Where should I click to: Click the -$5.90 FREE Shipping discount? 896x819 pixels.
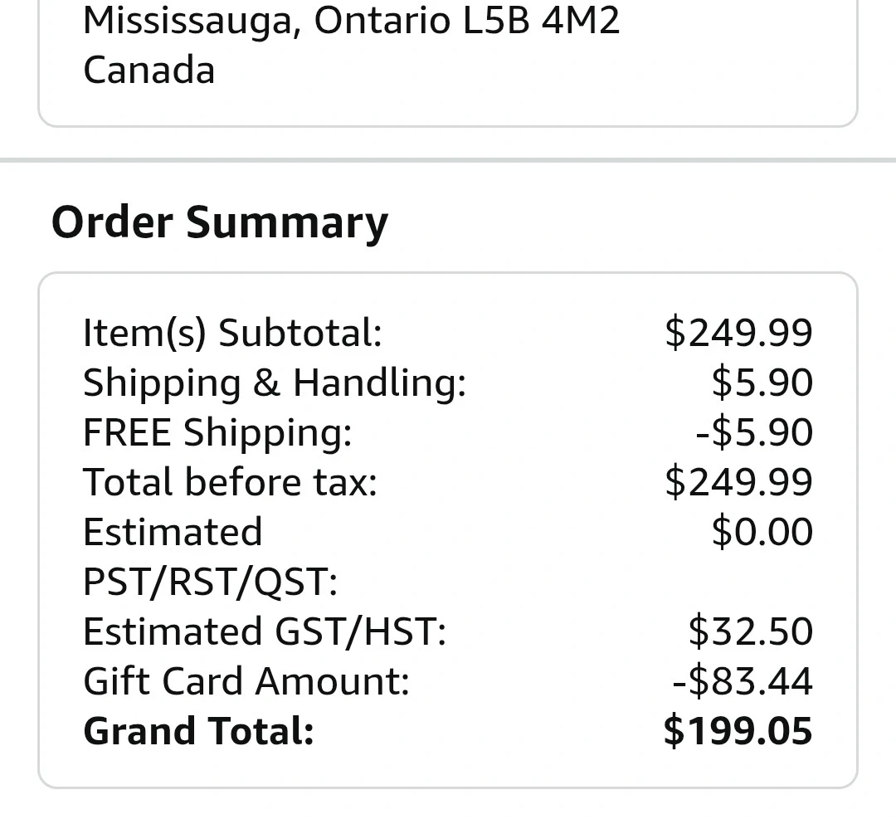(754, 432)
